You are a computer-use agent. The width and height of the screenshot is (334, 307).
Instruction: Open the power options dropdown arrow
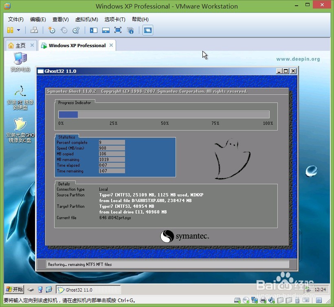(x=18, y=30)
